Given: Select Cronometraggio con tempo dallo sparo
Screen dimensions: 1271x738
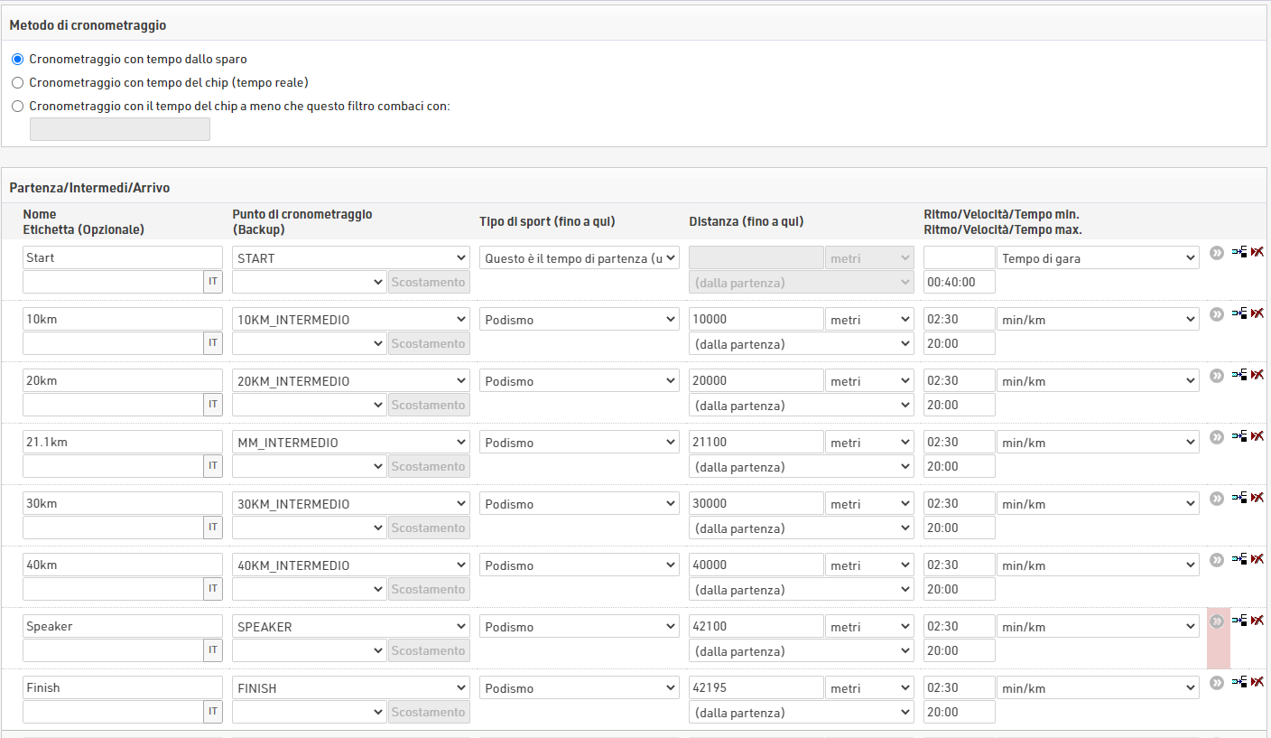Looking at the screenshot, I should [x=18, y=59].
